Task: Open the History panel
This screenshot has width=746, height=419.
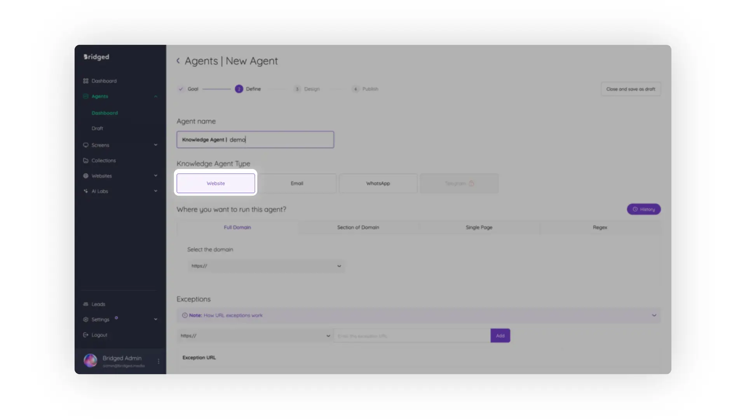Action: tap(643, 209)
